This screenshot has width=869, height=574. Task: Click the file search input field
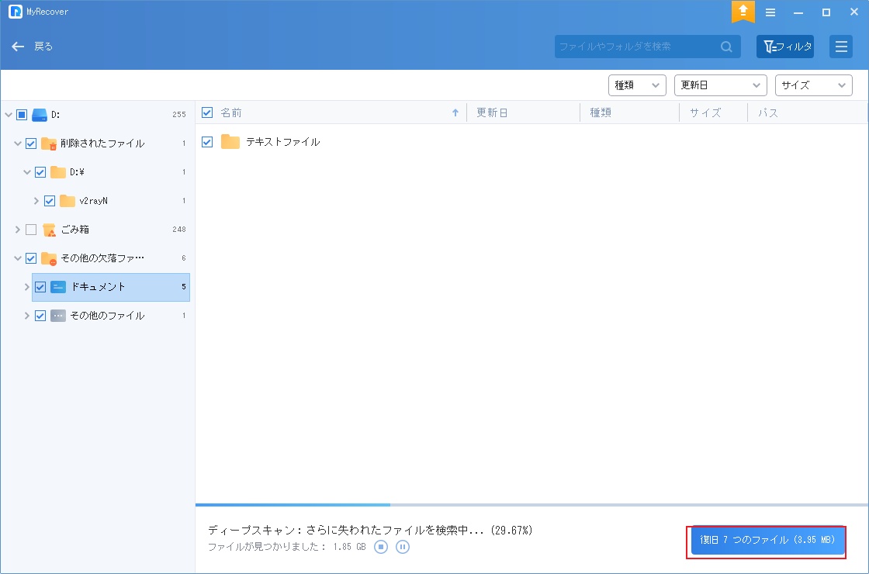636,47
